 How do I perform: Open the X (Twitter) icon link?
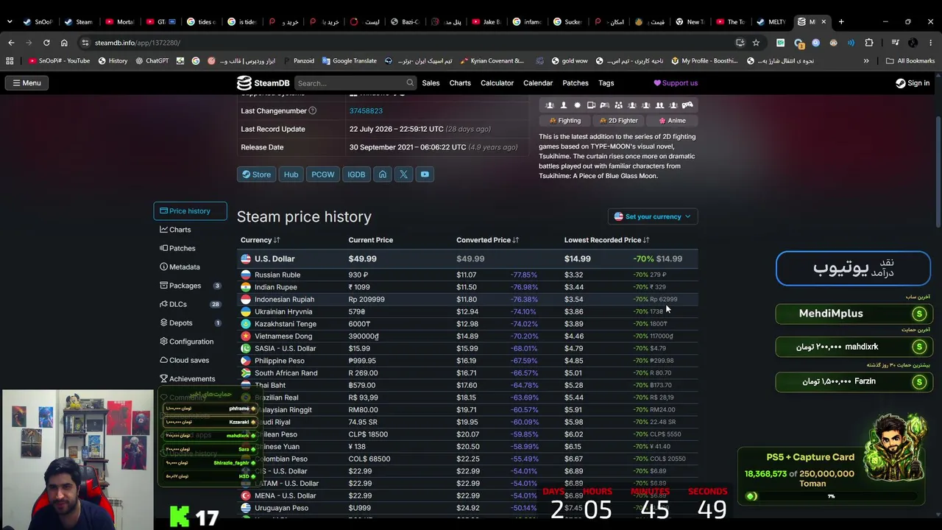[403, 174]
